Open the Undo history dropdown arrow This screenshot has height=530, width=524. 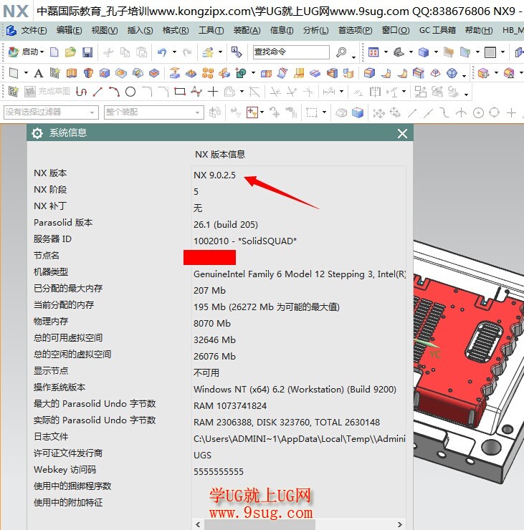click(175, 52)
